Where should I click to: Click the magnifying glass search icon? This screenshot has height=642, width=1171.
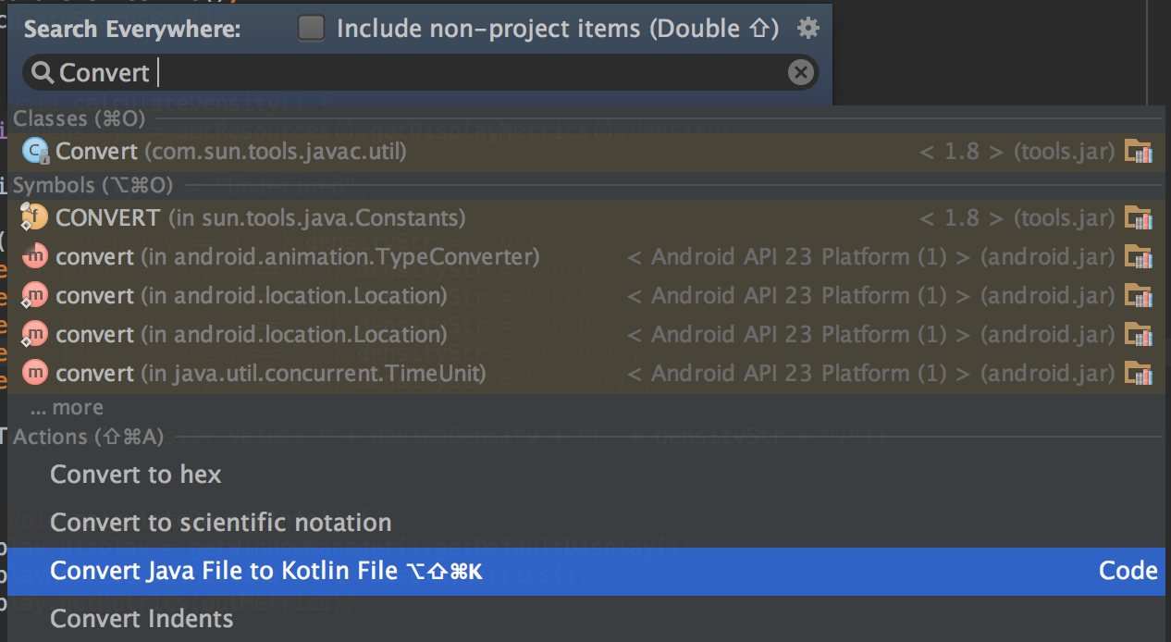[x=42, y=72]
